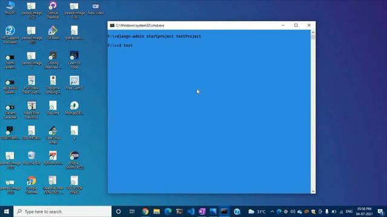
Task: Open the Resume file on desktop
Action: pyautogui.click(x=53, y=108)
